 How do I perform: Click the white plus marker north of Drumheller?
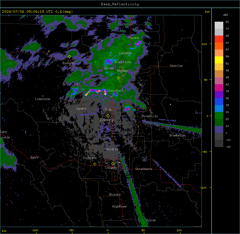coord(170,104)
